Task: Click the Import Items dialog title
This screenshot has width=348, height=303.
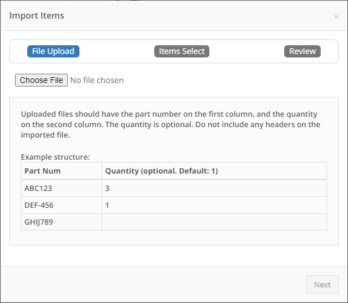Action: pyautogui.click(x=37, y=16)
